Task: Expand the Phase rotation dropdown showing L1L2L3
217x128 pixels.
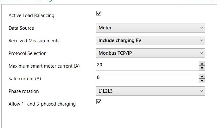Action: (x=150, y=91)
